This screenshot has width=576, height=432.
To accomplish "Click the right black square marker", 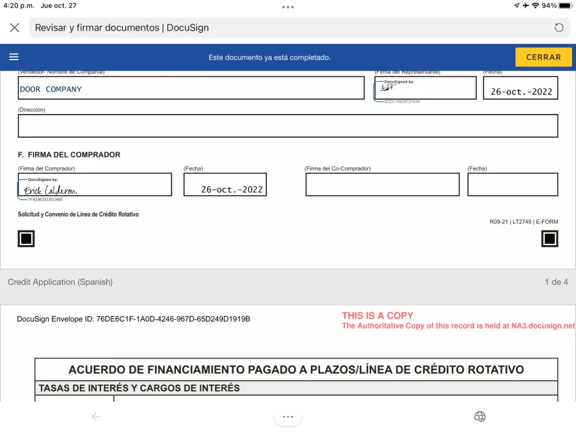I will (x=550, y=239).
